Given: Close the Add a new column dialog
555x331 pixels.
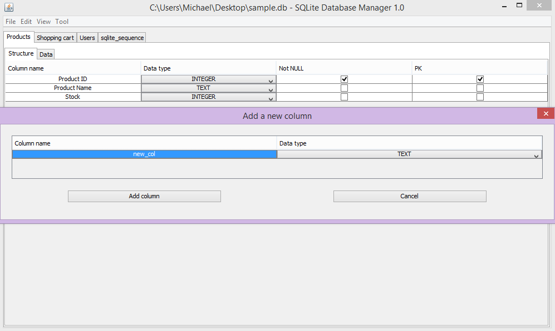Looking at the screenshot, I should (x=546, y=113).
